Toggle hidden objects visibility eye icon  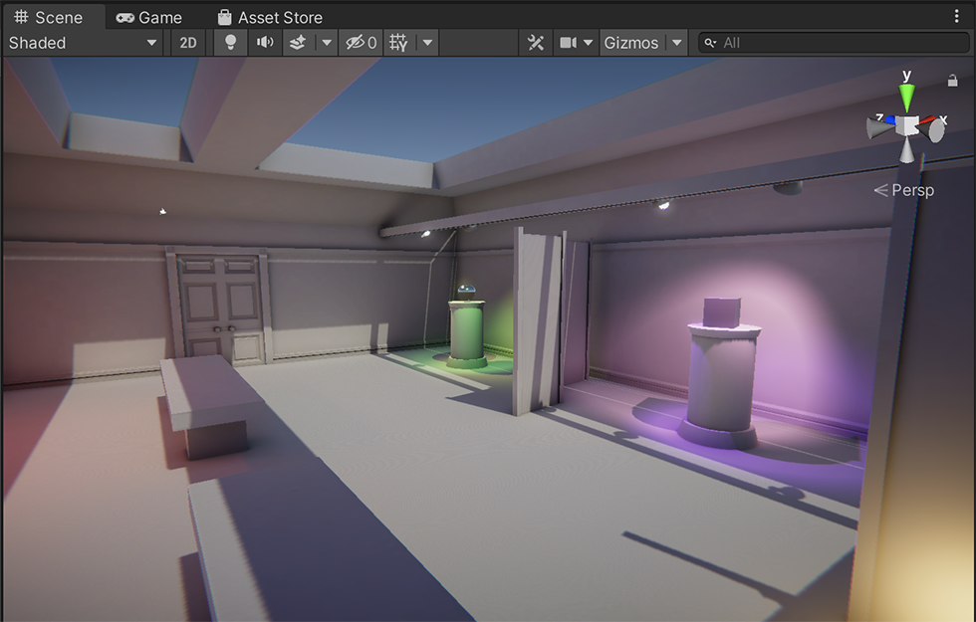pyautogui.click(x=360, y=43)
